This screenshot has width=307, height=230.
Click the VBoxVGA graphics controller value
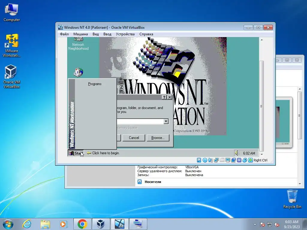click(x=192, y=167)
